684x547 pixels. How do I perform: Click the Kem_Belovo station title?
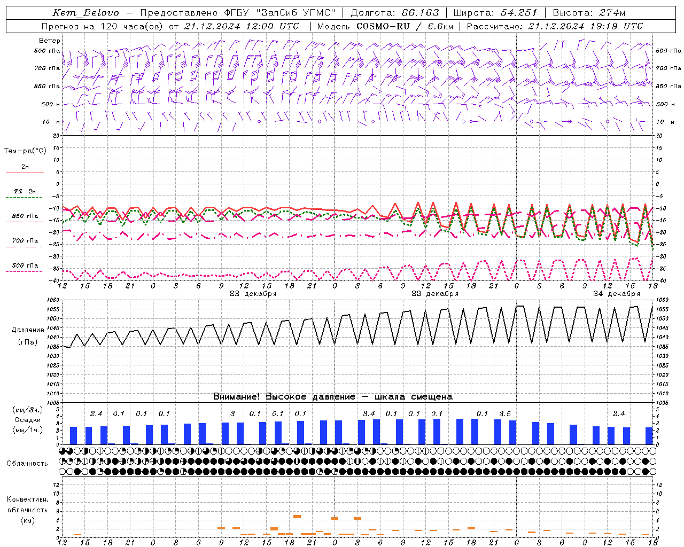tap(86, 13)
